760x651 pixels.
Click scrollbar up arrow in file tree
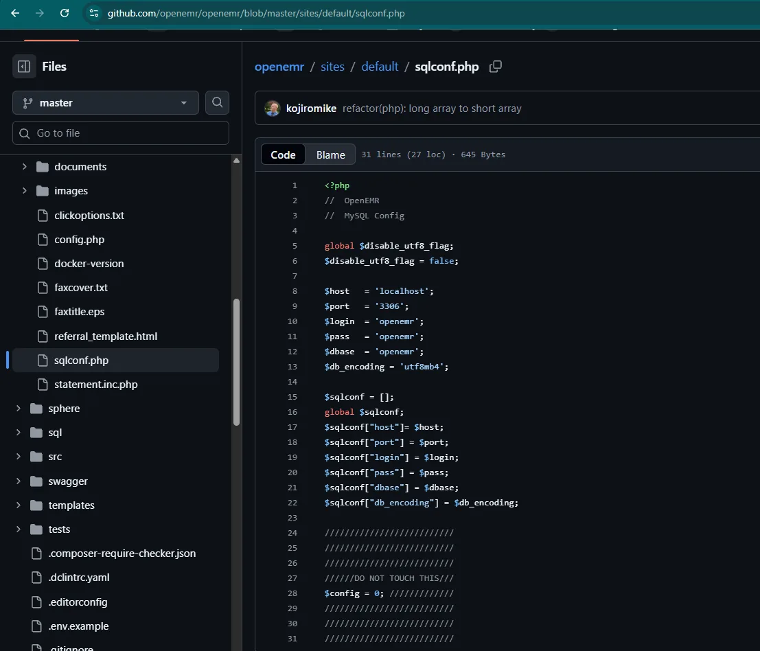237,161
